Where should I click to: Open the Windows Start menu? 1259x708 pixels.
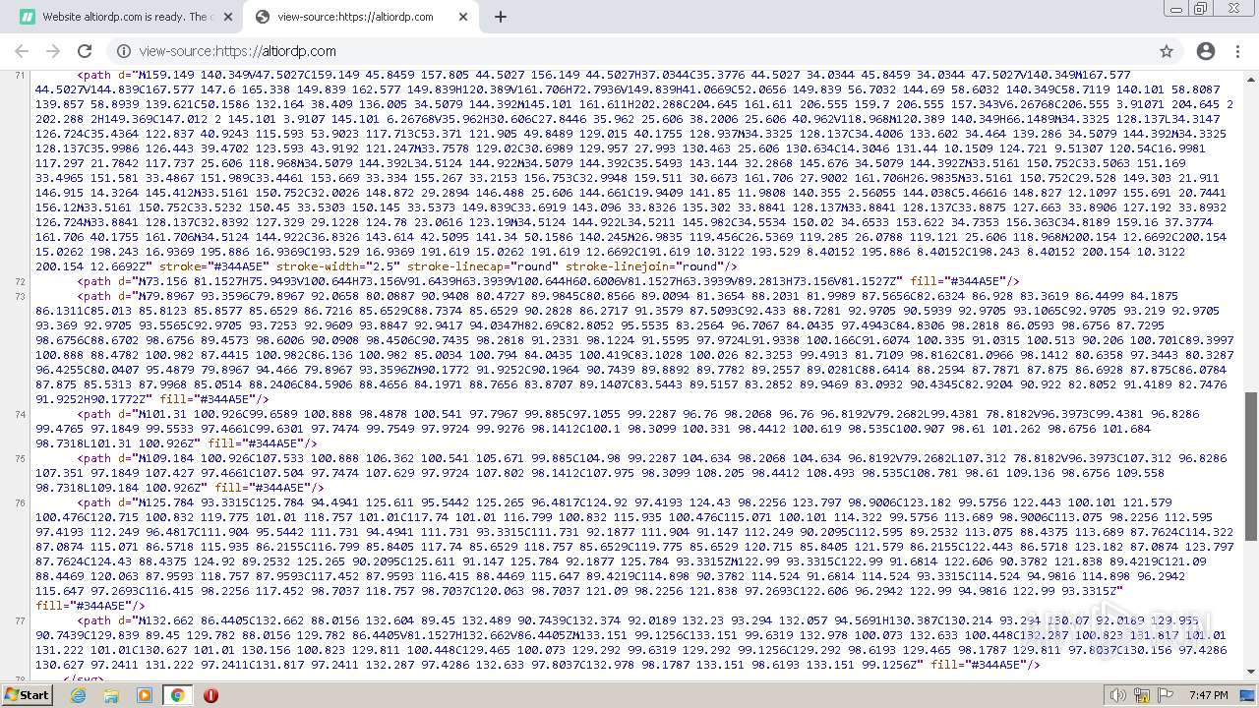27,695
